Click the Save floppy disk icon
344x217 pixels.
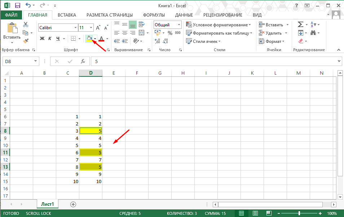click(17, 5)
